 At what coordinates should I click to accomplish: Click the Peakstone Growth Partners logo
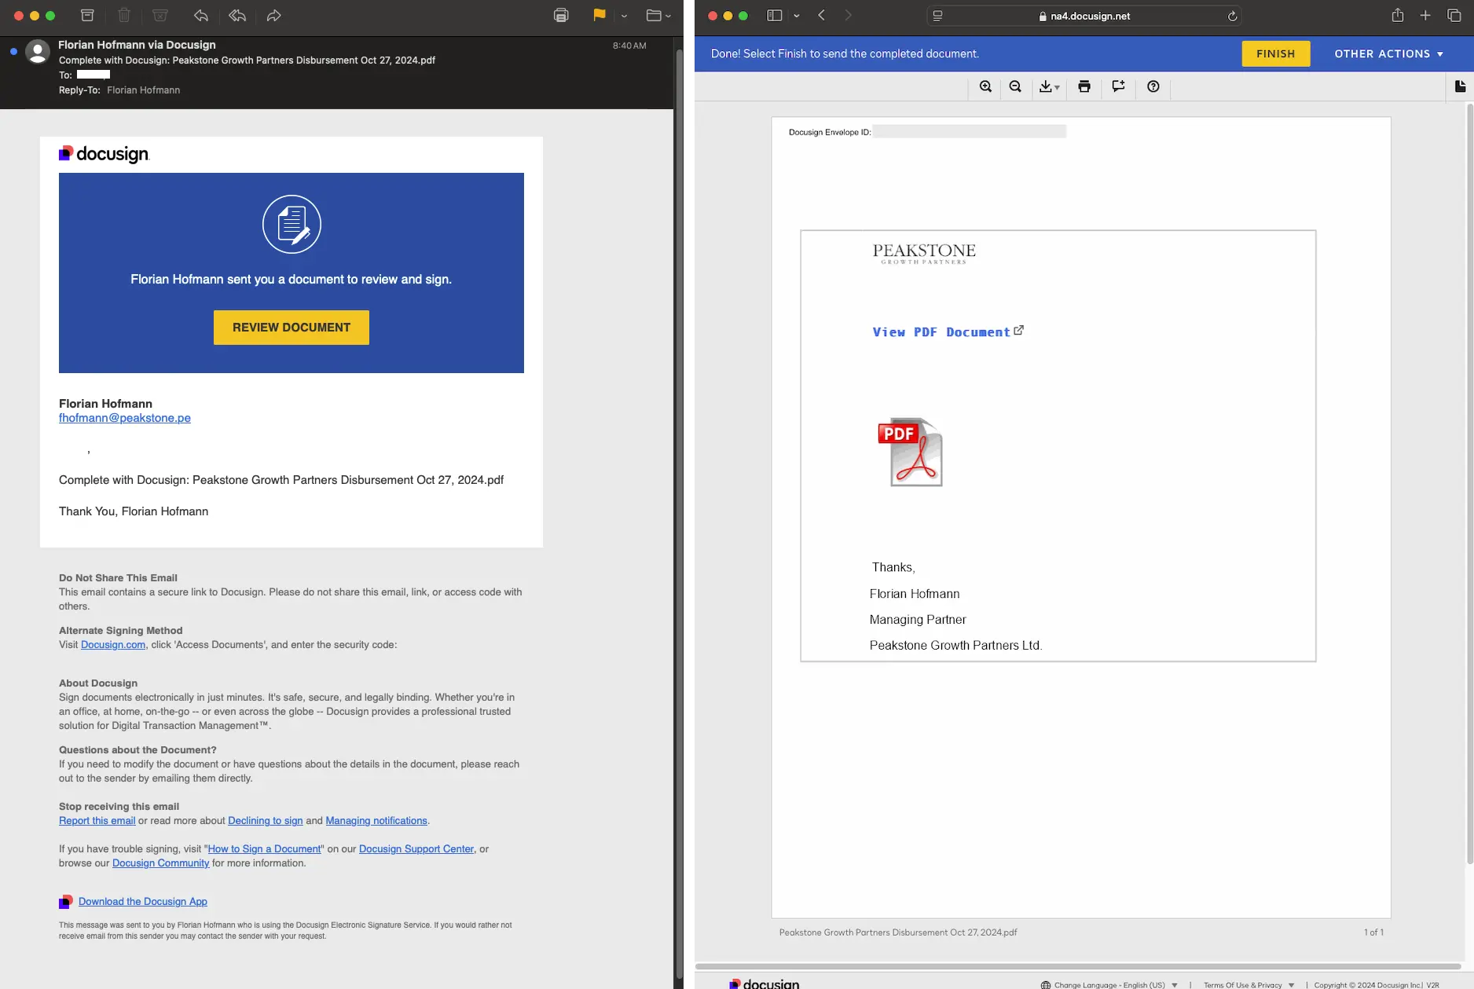pyautogui.click(x=924, y=253)
